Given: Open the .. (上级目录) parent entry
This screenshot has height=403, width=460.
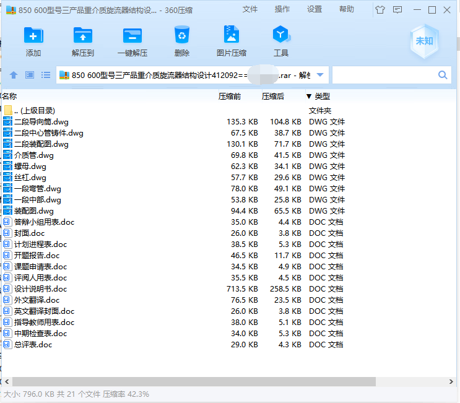Looking at the screenshot, I should (x=35, y=111).
